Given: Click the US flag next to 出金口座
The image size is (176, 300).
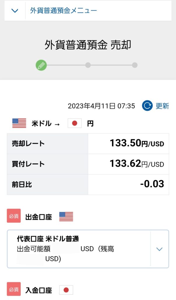Looking at the screenshot, I should (66, 217).
